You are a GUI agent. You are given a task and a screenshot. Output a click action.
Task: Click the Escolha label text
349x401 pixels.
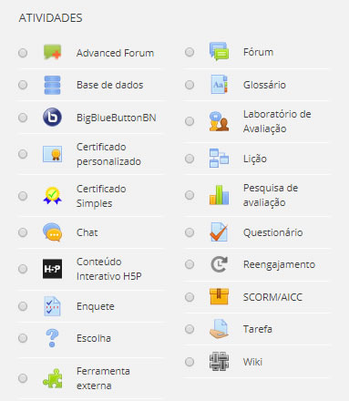coord(94,338)
